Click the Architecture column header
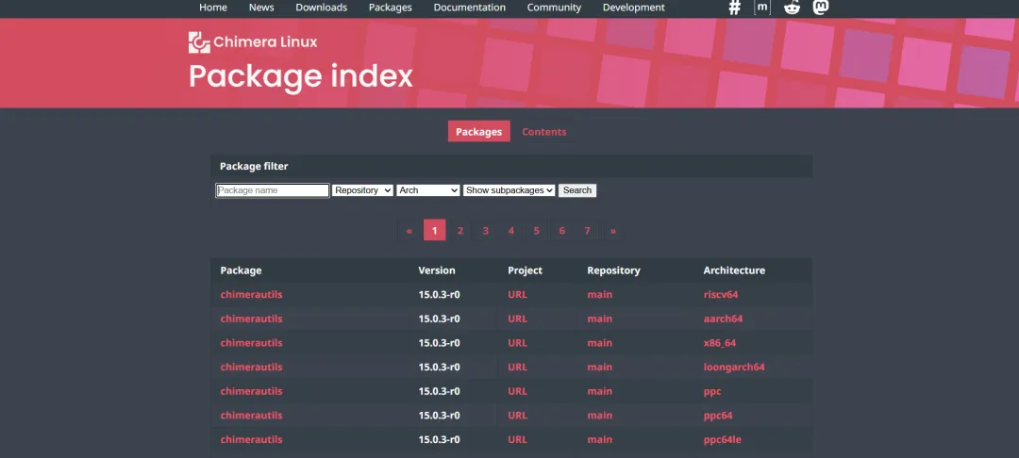 [734, 270]
